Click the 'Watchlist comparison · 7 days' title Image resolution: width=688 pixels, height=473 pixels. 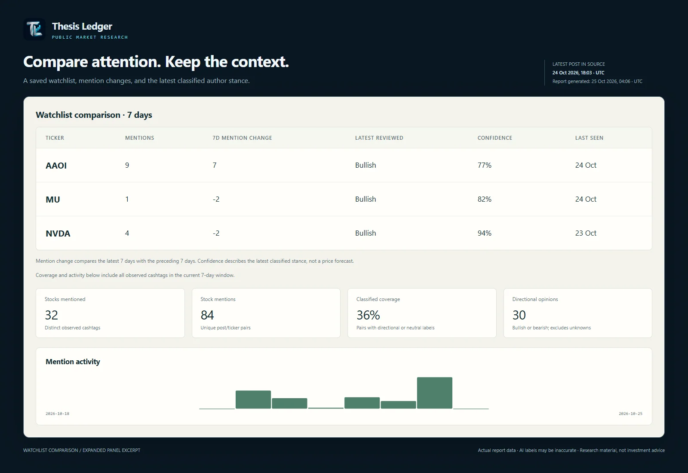click(94, 115)
